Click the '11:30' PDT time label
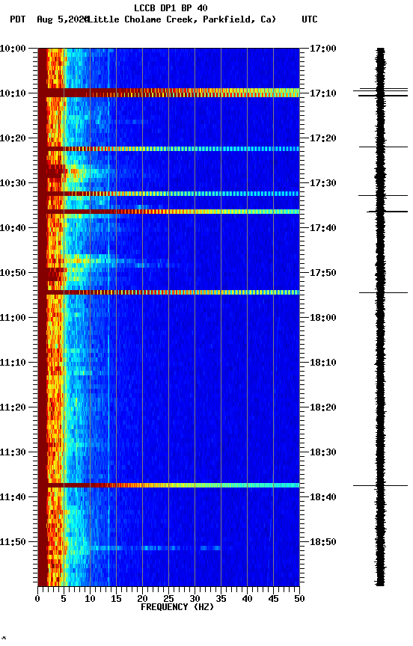 13,452
